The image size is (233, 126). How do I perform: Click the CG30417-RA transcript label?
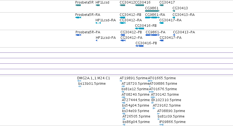pos(171,20)
